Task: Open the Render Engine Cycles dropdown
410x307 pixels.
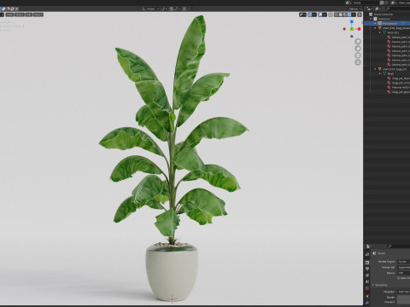Action: [404, 262]
